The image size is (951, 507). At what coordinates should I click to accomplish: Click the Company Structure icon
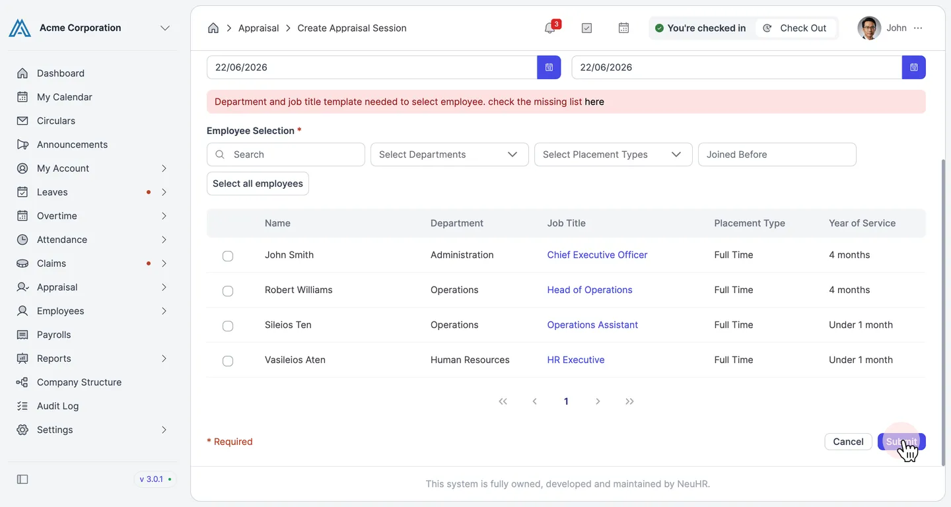pyautogui.click(x=22, y=382)
